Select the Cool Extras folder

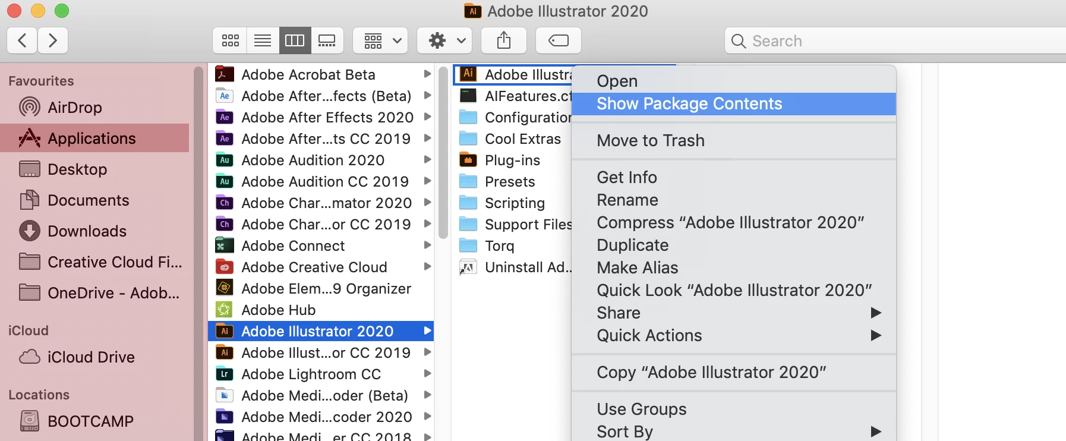[513, 138]
